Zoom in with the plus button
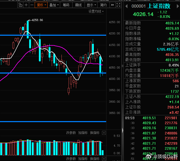 tap(26, 5)
